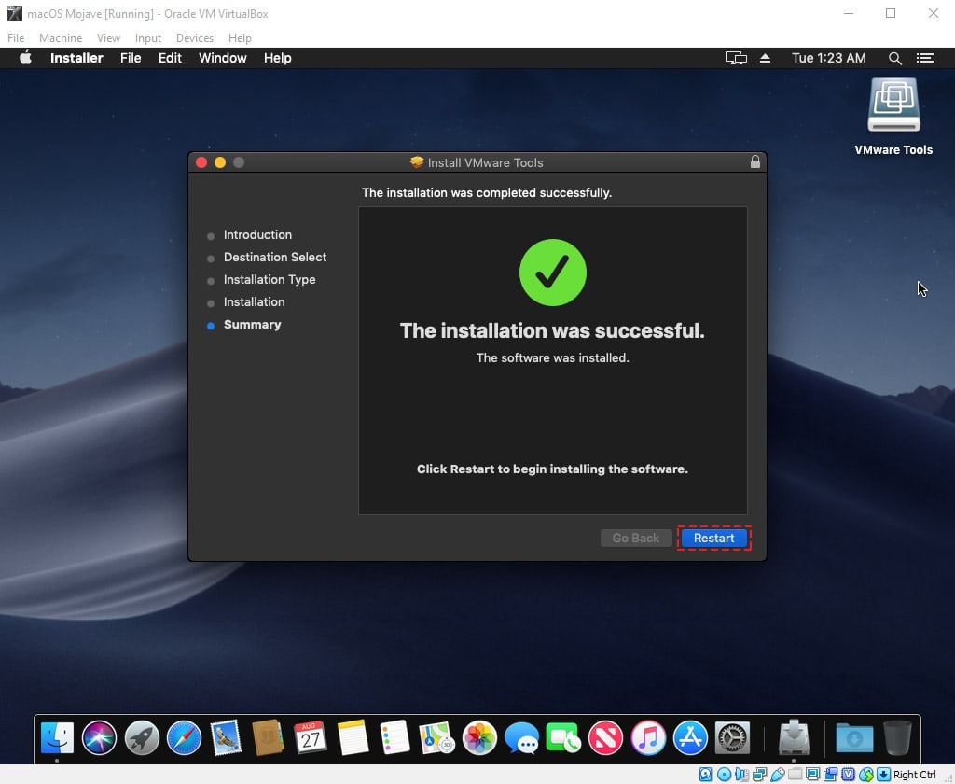The height and width of the screenshot is (784, 955).
Task: Open the Installer menu in the menu bar
Action: point(76,58)
